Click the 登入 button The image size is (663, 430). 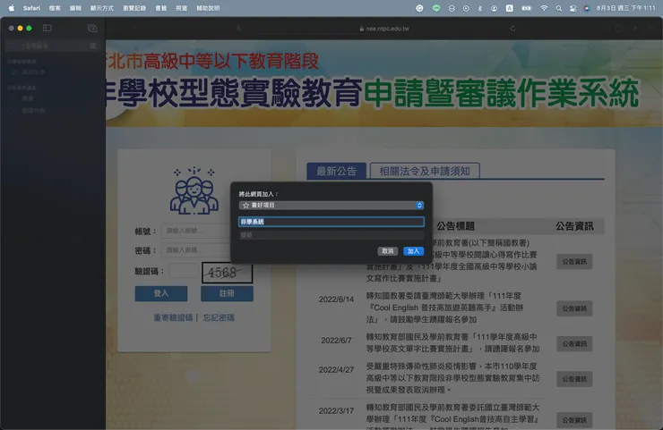point(161,293)
